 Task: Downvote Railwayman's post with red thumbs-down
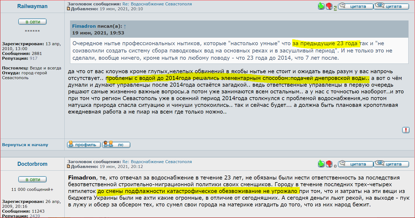[329, 6]
